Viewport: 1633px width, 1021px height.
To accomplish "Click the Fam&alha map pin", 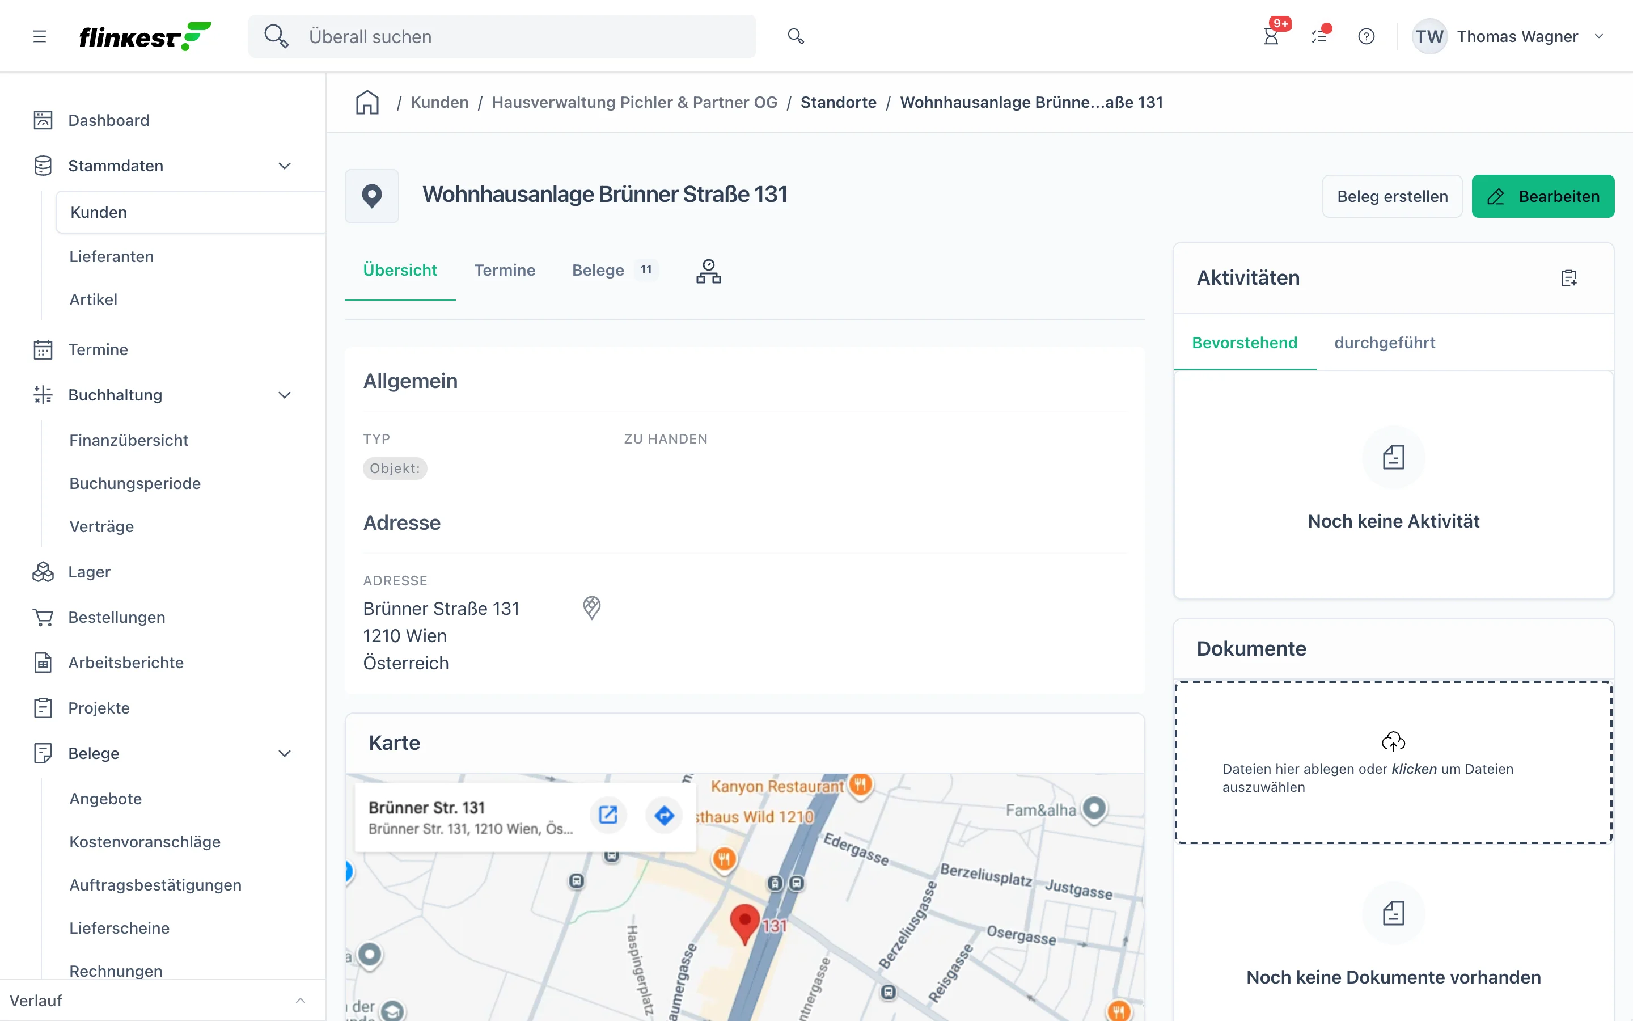I will [1094, 808].
